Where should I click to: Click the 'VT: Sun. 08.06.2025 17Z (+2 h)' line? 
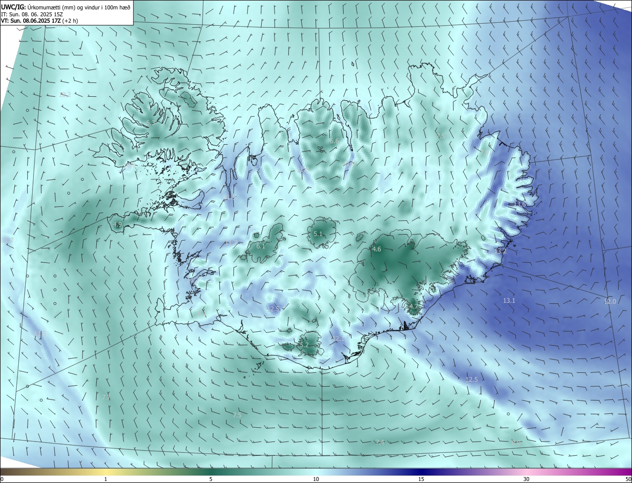pyautogui.click(x=39, y=21)
